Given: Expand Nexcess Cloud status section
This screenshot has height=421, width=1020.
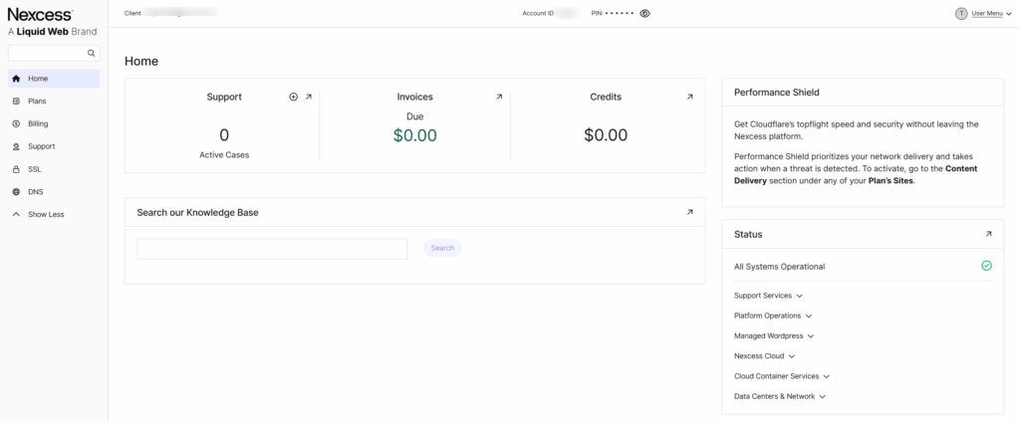Looking at the screenshot, I should (x=765, y=356).
